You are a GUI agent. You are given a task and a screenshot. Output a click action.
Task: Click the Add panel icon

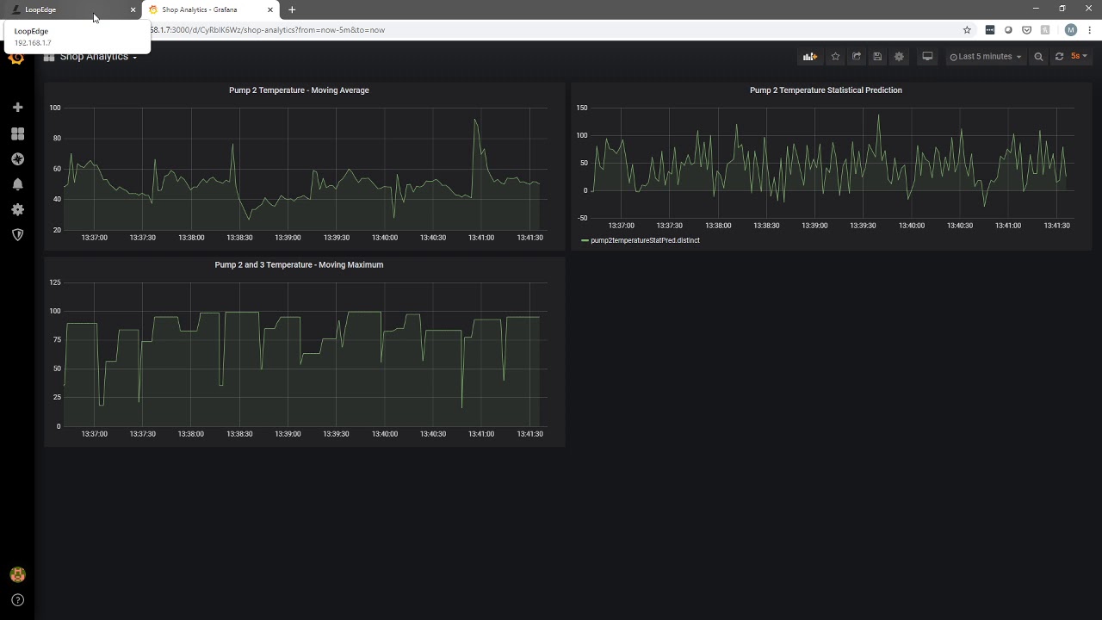pos(809,57)
